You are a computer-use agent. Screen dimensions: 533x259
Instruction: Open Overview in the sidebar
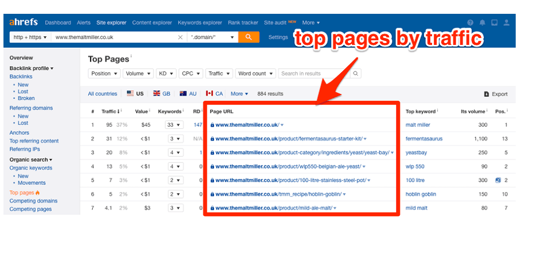[x=21, y=58]
